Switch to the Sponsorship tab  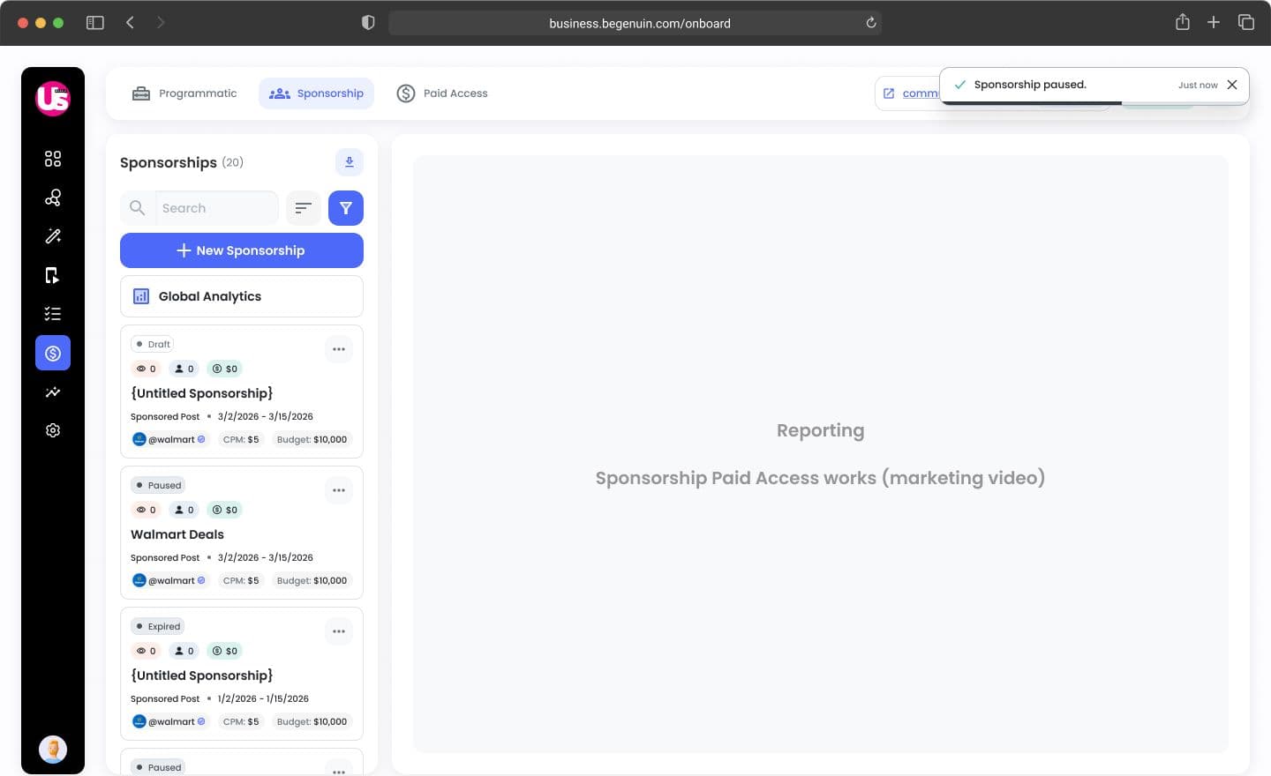tap(316, 93)
